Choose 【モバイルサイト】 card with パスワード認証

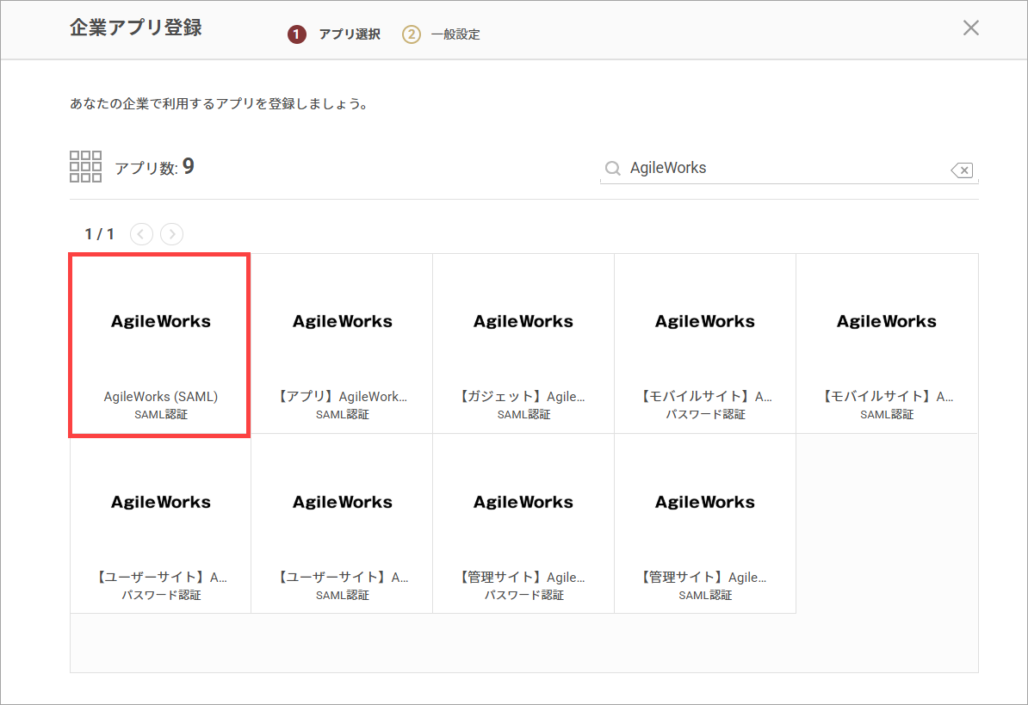(705, 344)
